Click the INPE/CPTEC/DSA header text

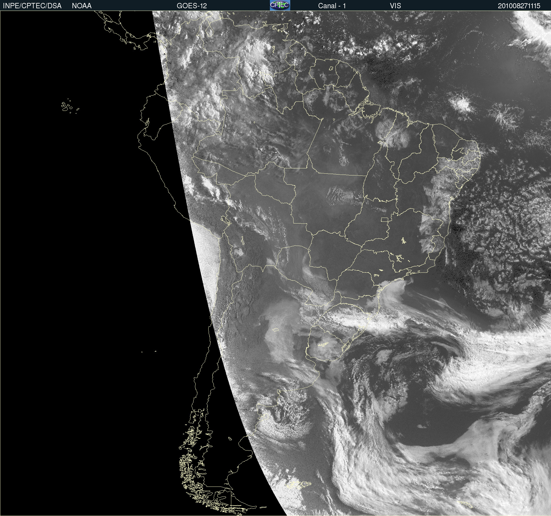(32, 6)
